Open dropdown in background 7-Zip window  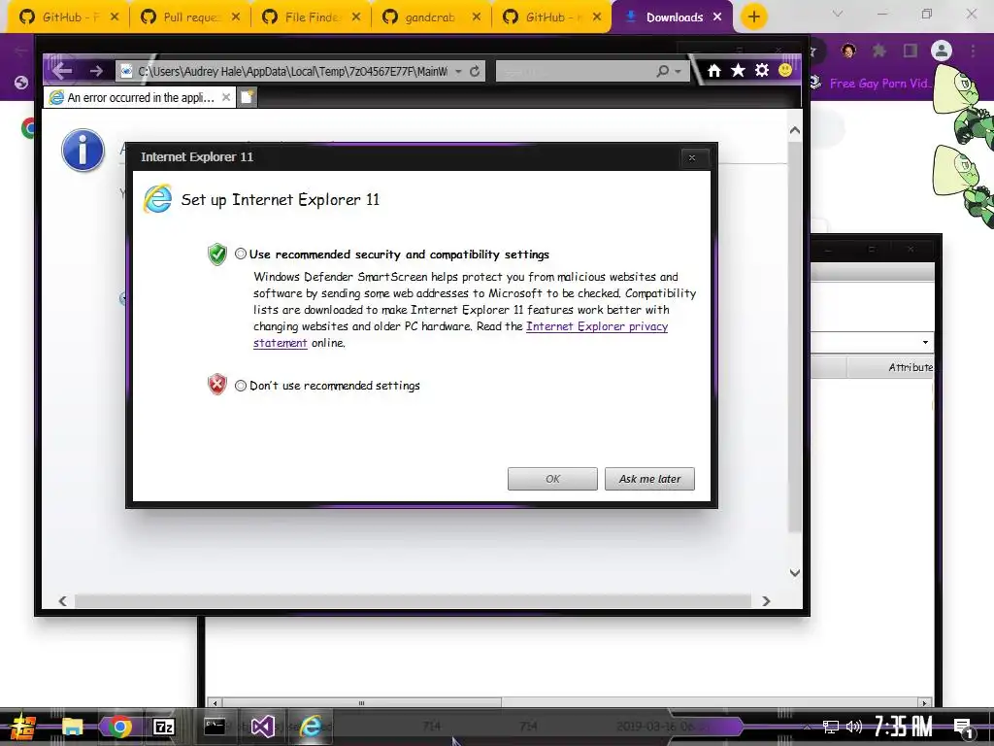(x=925, y=343)
